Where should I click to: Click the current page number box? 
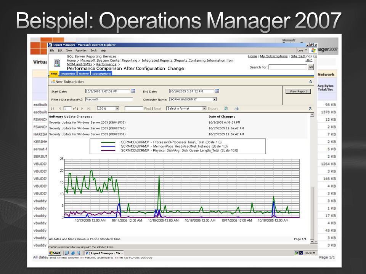point(67,108)
